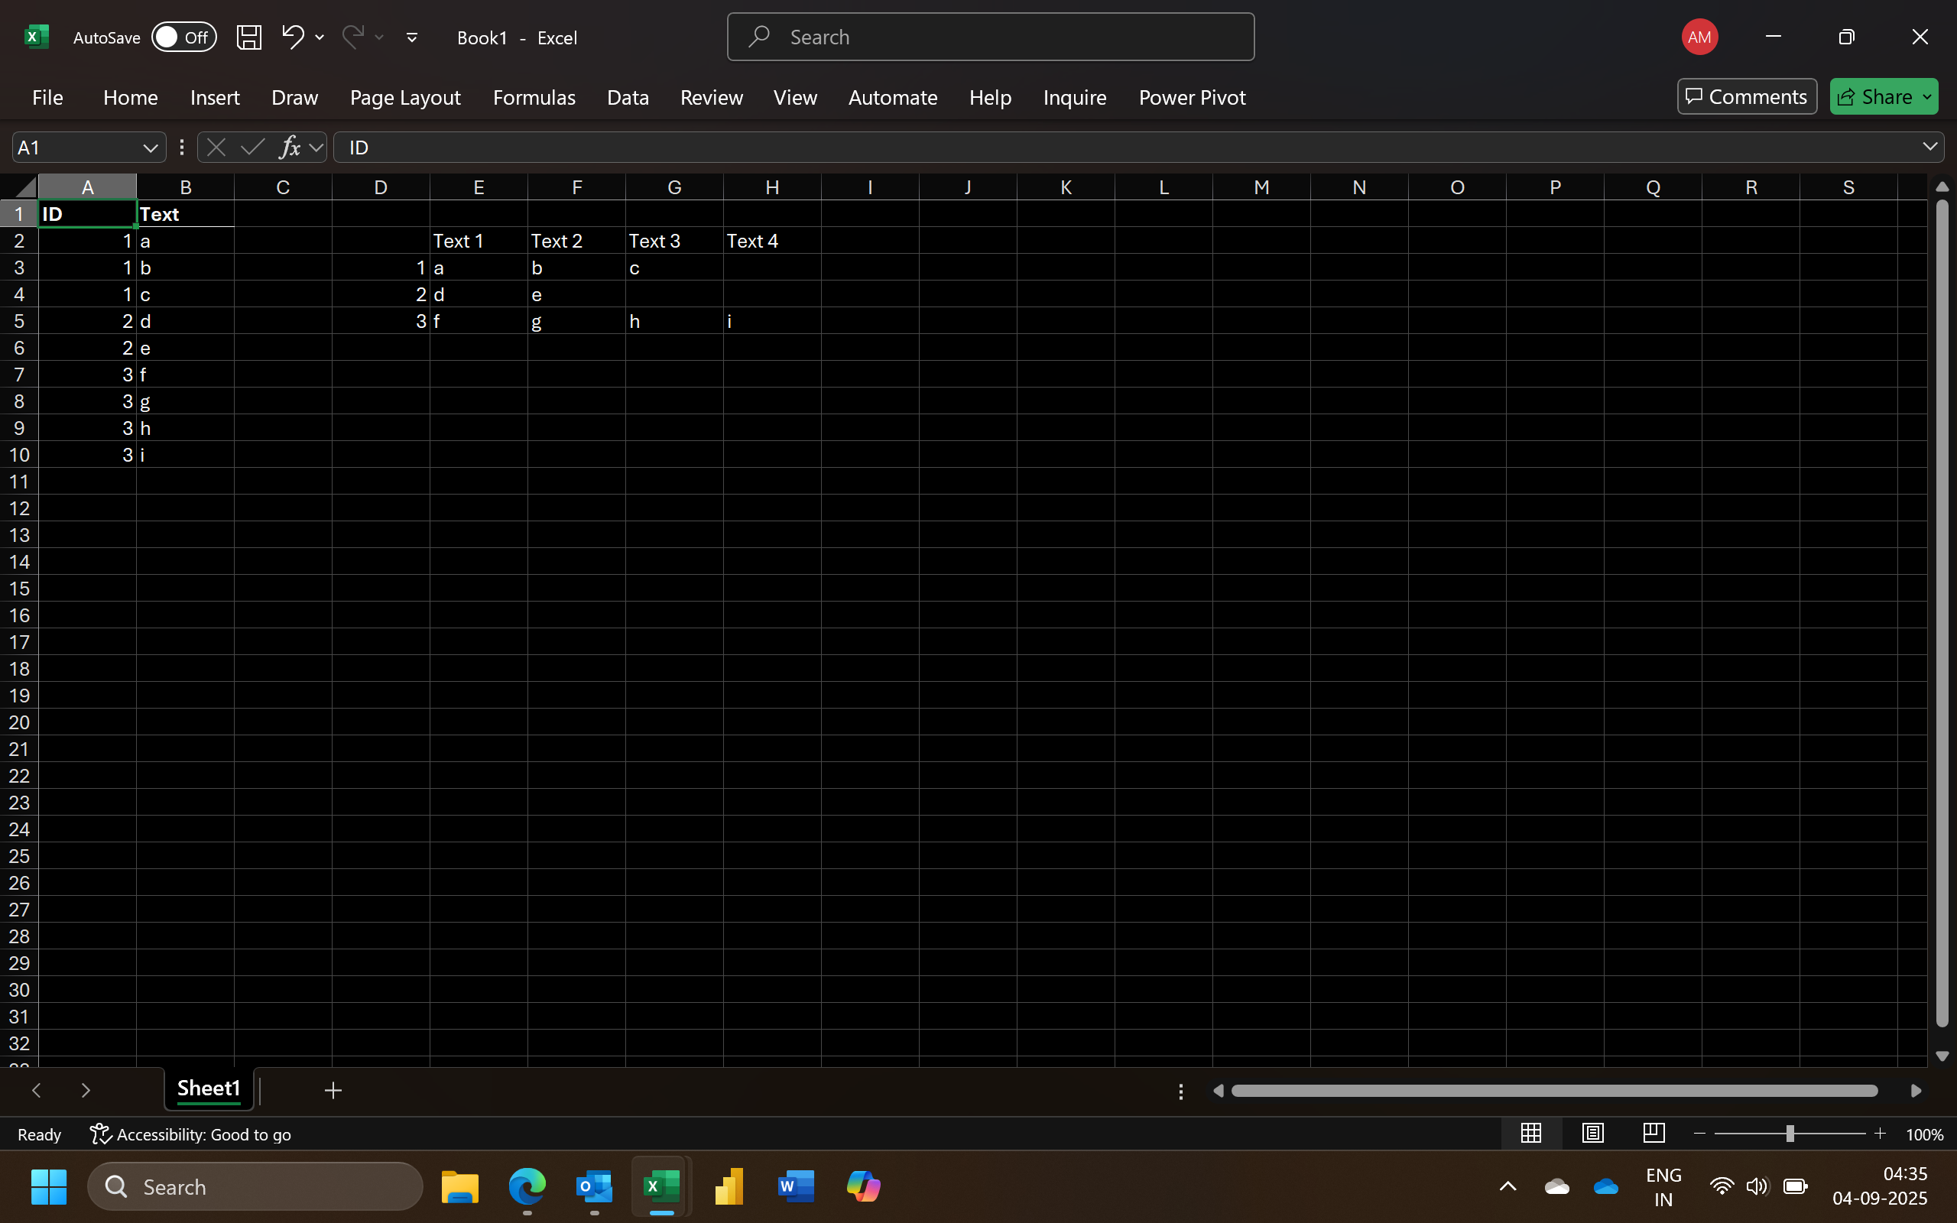The image size is (1957, 1223).
Task: Open Word from the taskbar
Action: pos(795,1186)
